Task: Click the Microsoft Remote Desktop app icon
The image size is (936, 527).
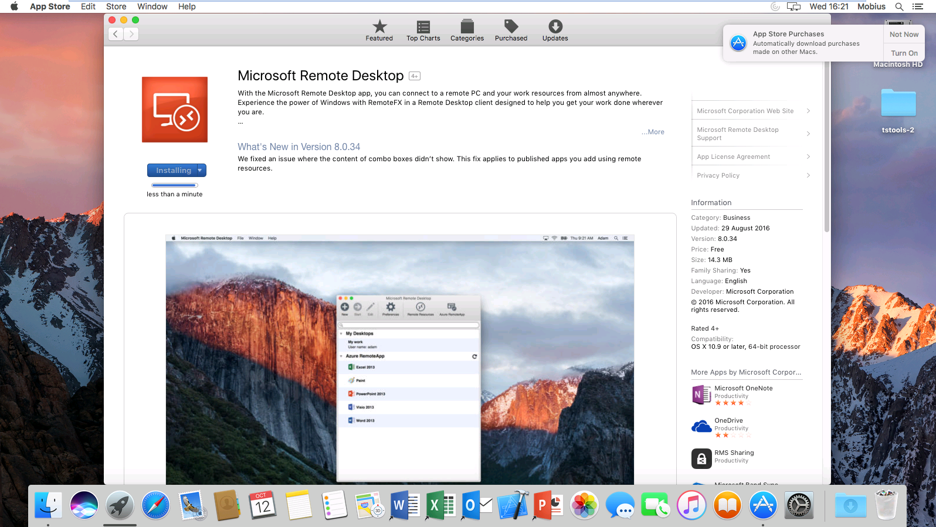Action: coord(175,110)
